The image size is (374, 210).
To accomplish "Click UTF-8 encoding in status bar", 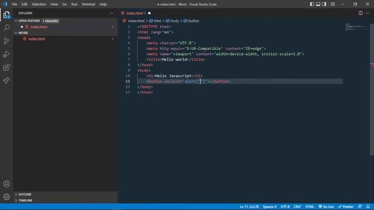I will tap(285, 206).
